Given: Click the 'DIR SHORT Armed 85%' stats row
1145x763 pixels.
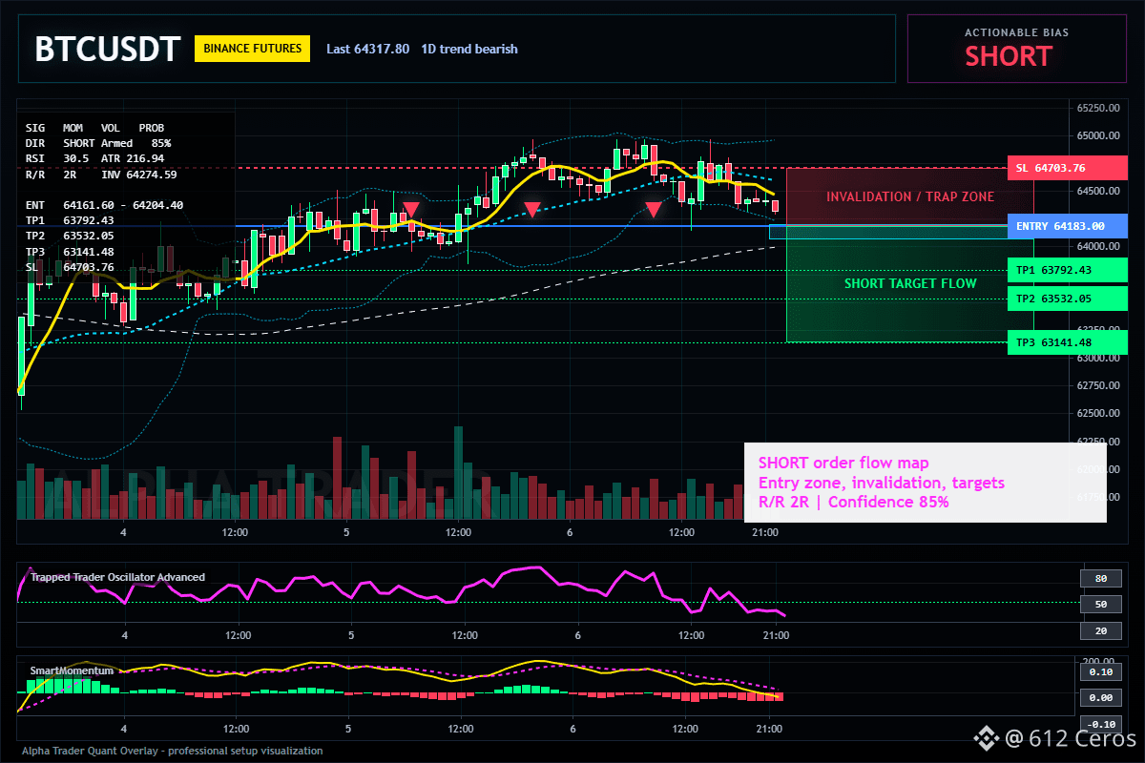Looking at the screenshot, I should 98,143.
